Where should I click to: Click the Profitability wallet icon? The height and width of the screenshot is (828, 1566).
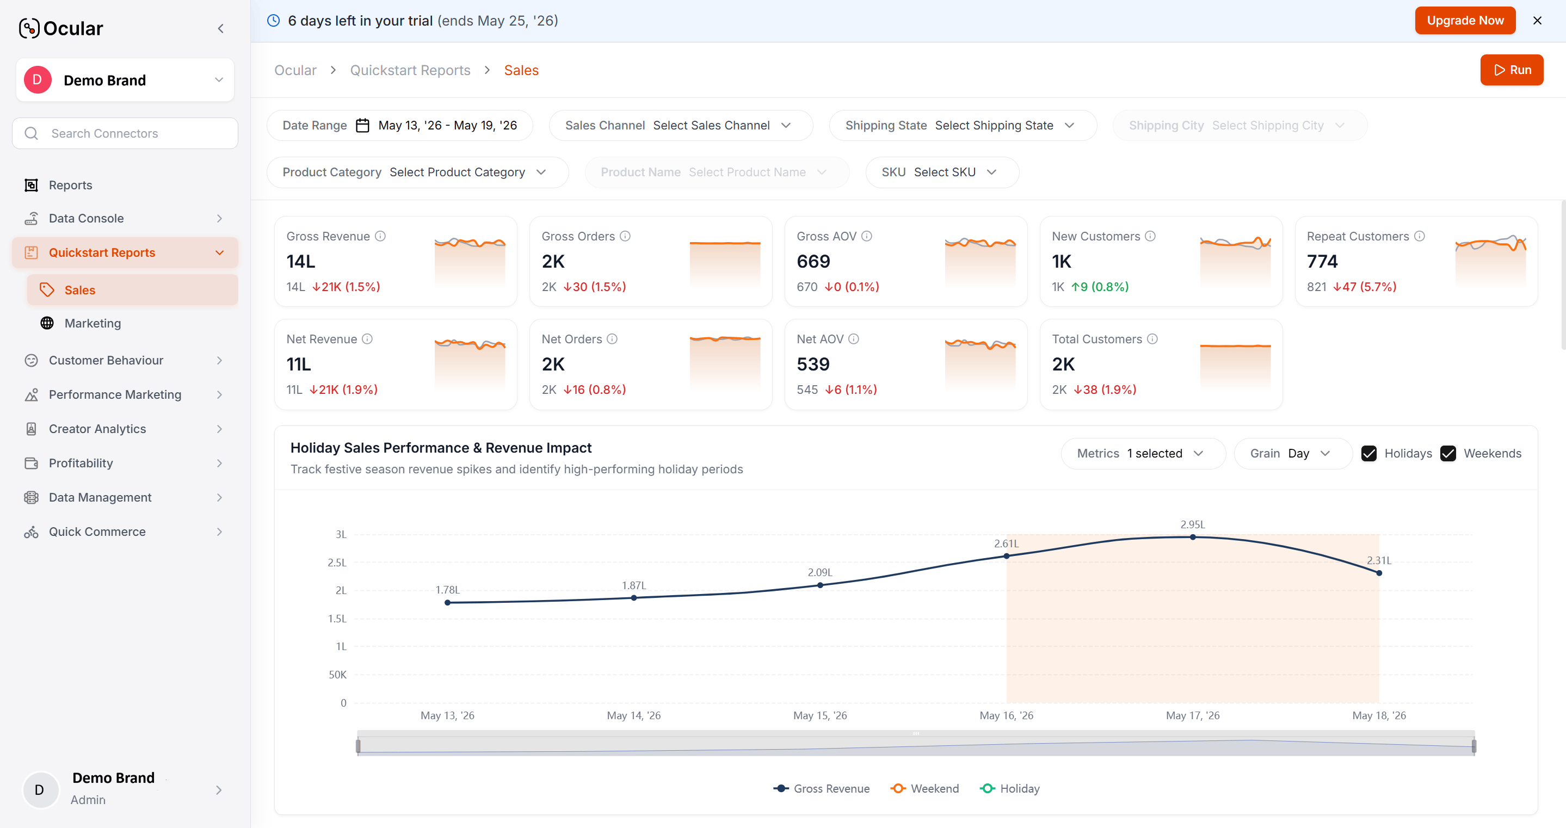31,464
